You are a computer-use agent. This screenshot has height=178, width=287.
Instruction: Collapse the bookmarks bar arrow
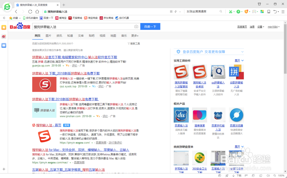4,18
